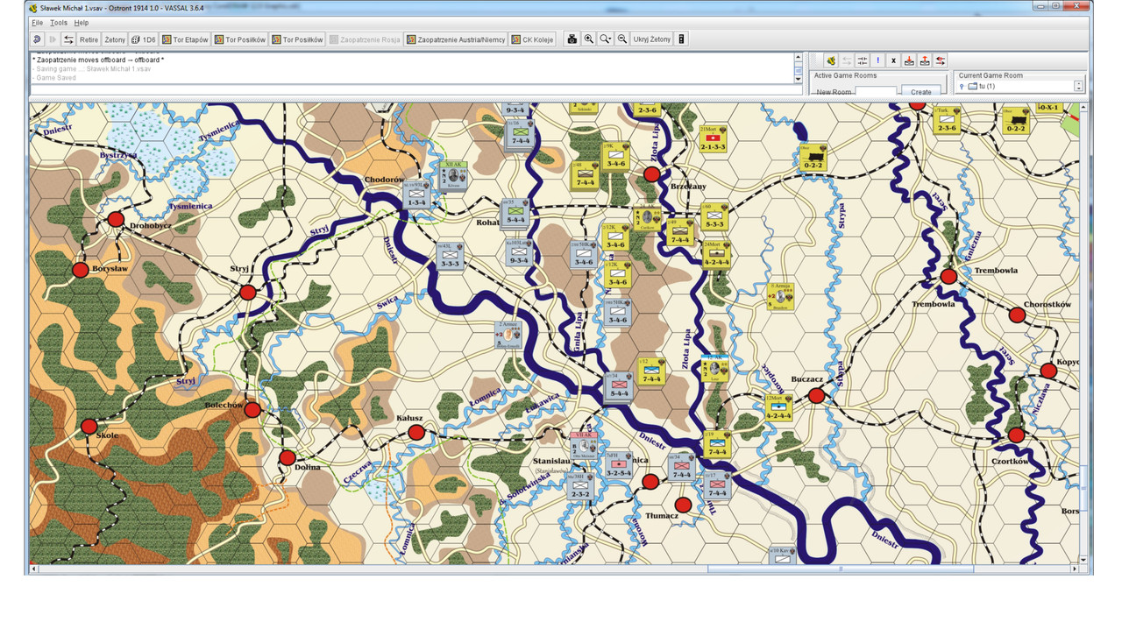This screenshot has height=629, width=1122.
Task: Click the synchronize arrows icon in server panel
Action: pos(863,60)
